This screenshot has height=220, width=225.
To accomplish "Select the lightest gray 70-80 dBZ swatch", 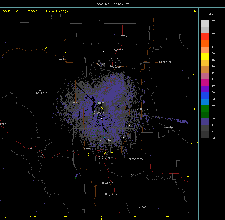I will [x=205, y=24].
